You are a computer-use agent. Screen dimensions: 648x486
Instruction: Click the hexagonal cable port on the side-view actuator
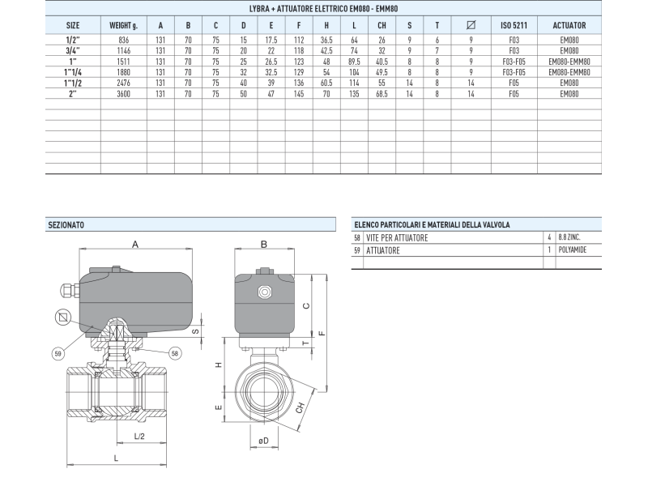click(263, 292)
